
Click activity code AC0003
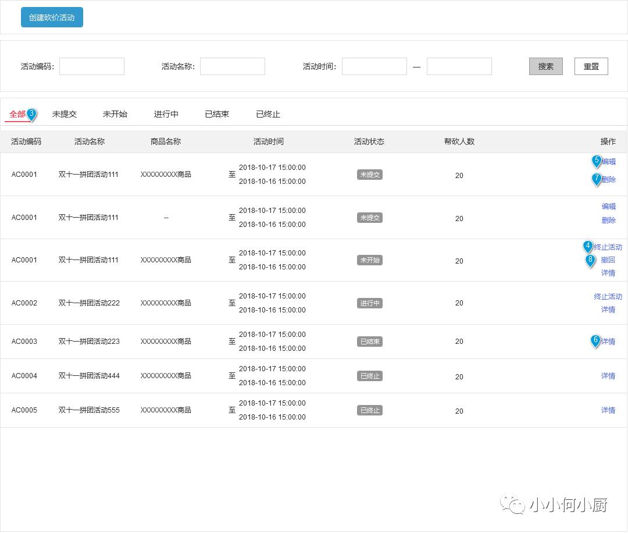pos(24,342)
